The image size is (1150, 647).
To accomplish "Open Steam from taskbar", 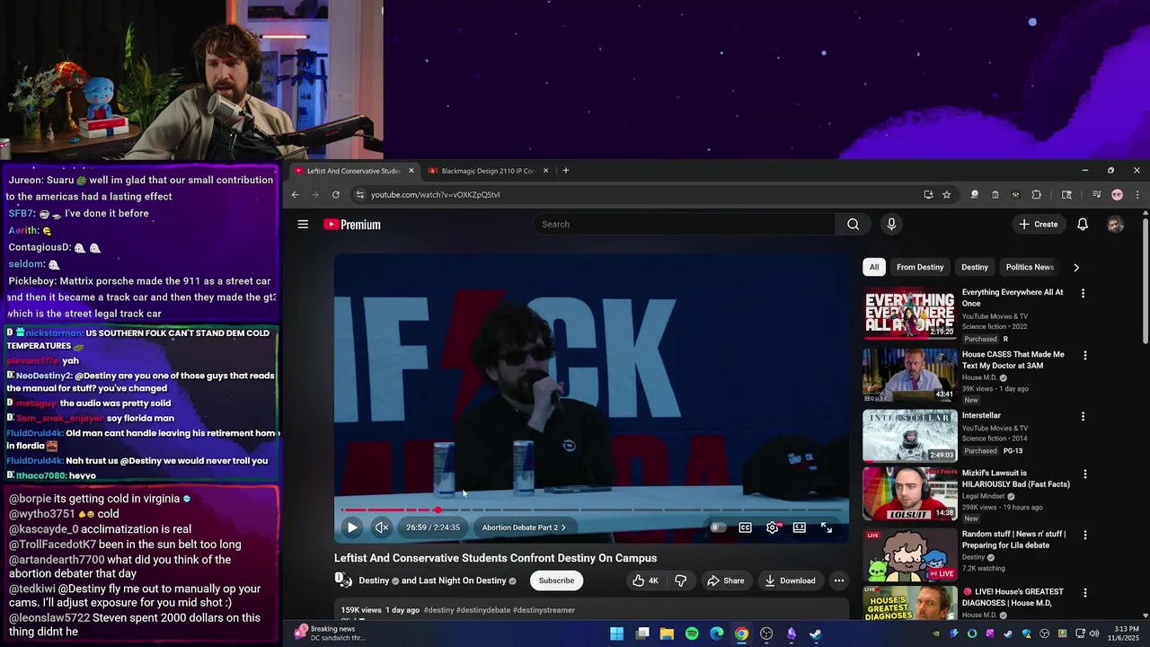I will pyautogui.click(x=816, y=634).
